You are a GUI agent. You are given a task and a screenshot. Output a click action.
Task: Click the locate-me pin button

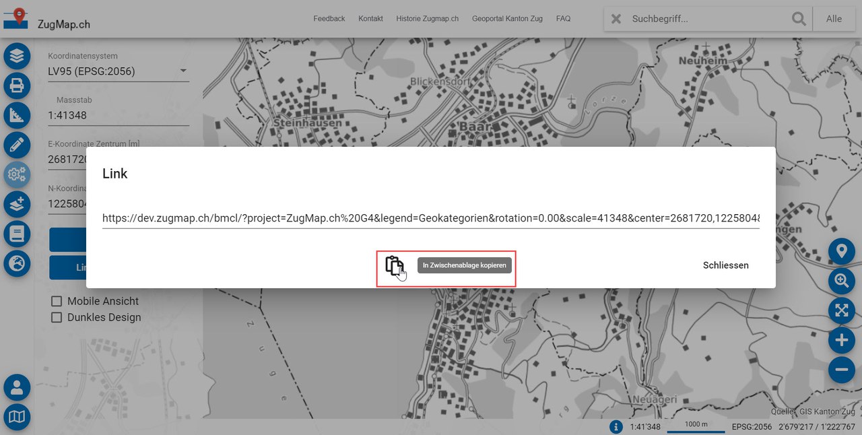[841, 252]
